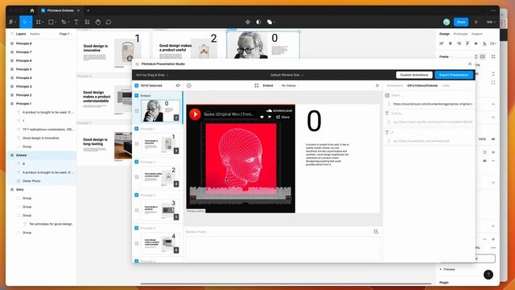Image resolution: width=515 pixels, height=290 pixels.
Task: Refresh slides in Pitchdeck sidebar
Action: [178, 85]
